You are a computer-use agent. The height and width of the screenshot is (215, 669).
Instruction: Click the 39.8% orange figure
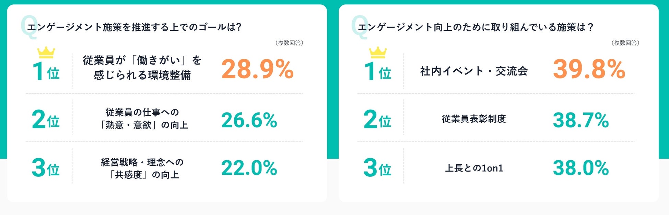point(589,69)
